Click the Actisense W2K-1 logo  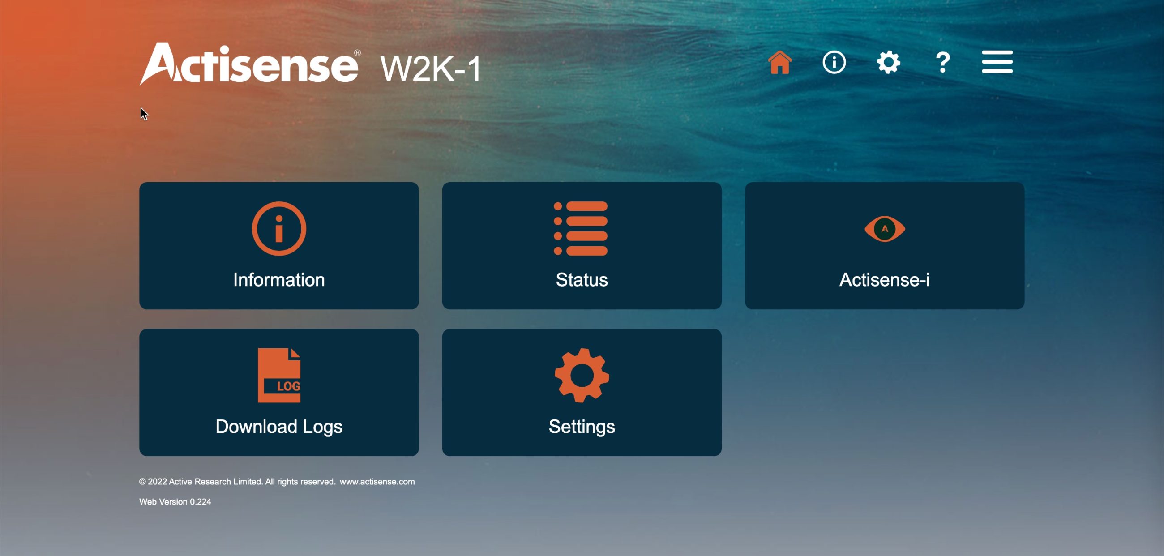pyautogui.click(x=310, y=64)
